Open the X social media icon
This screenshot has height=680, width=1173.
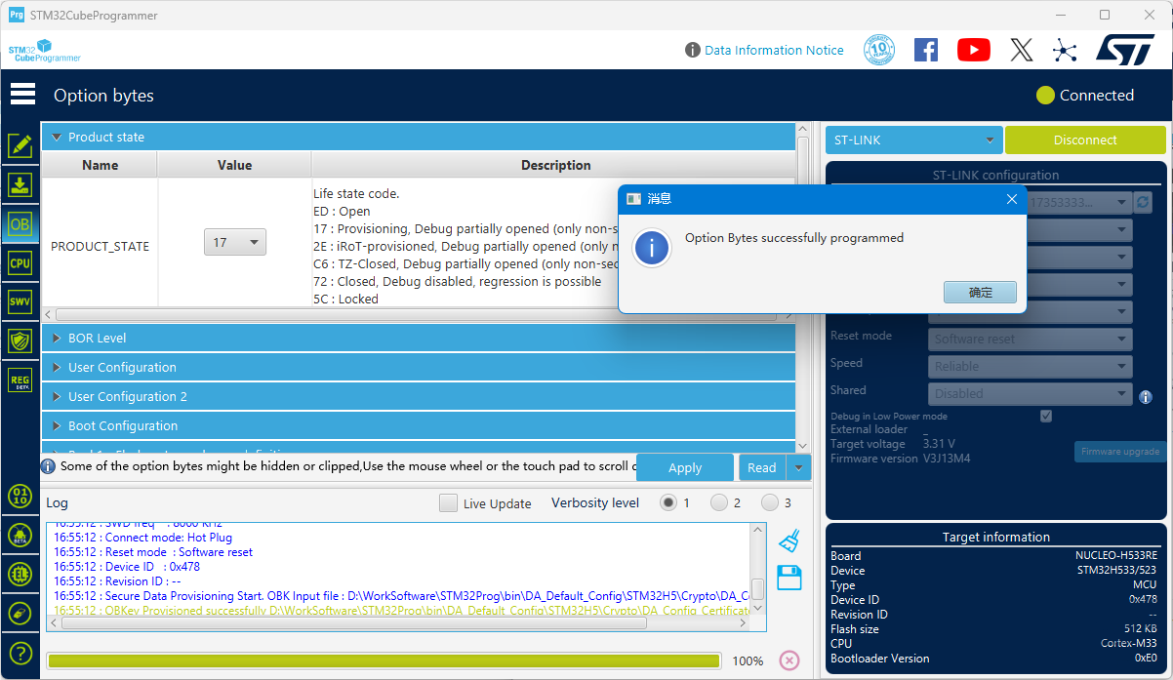tap(1021, 50)
